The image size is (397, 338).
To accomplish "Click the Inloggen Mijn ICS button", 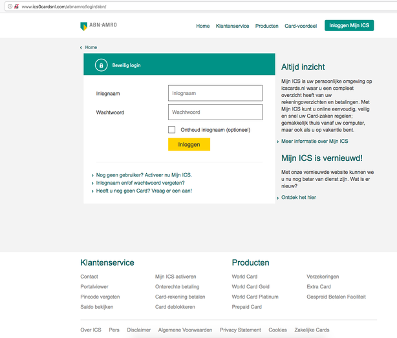I will point(349,25).
